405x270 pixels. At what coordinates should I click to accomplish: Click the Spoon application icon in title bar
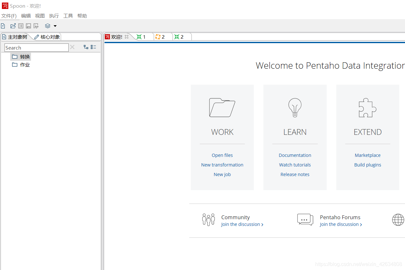tap(5, 6)
